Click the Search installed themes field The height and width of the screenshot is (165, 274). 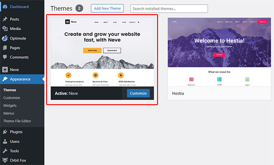click(169, 9)
